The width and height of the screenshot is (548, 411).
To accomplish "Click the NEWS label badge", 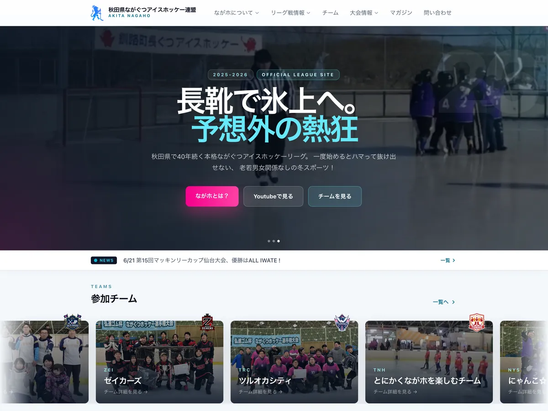I will tap(104, 260).
